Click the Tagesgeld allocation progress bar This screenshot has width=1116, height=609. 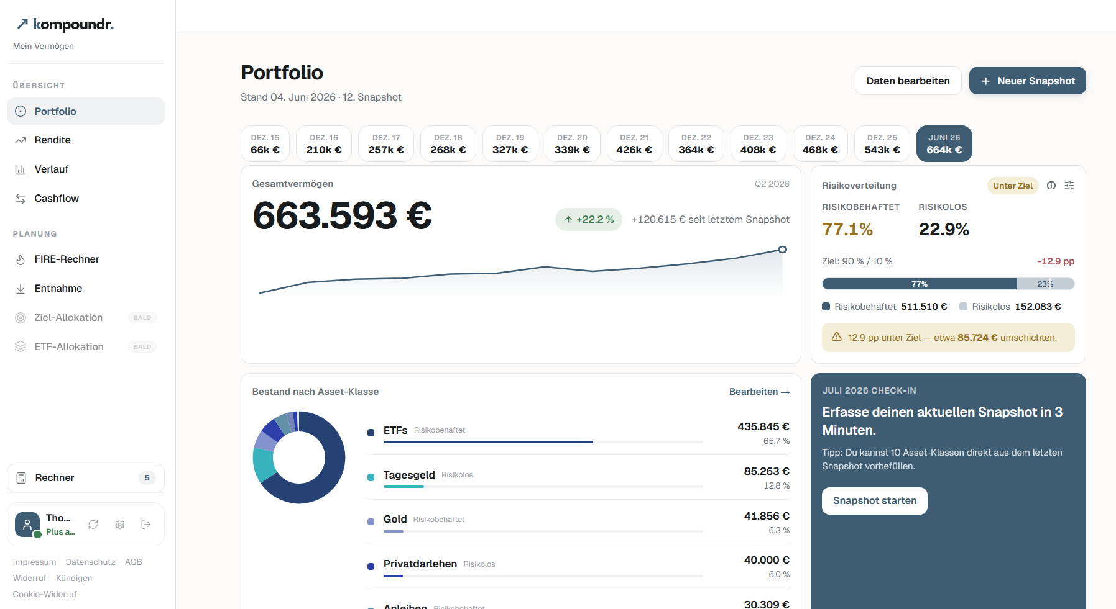(x=543, y=487)
